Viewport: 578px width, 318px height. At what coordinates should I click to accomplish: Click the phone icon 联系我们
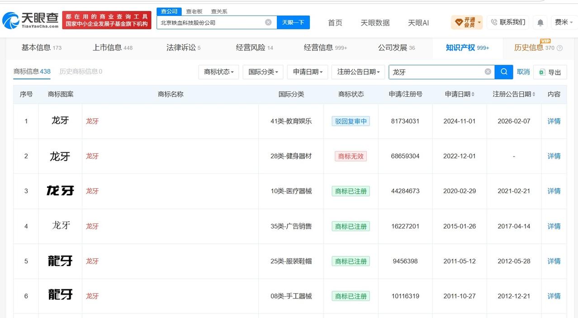coord(508,22)
